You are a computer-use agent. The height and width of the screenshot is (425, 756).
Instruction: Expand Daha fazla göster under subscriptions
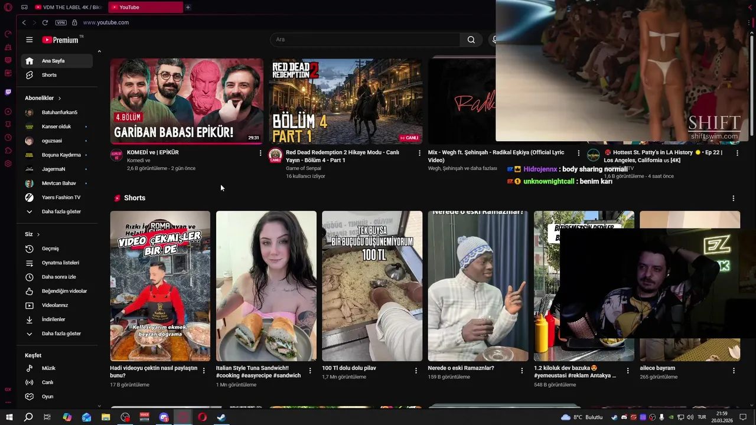(x=57, y=211)
